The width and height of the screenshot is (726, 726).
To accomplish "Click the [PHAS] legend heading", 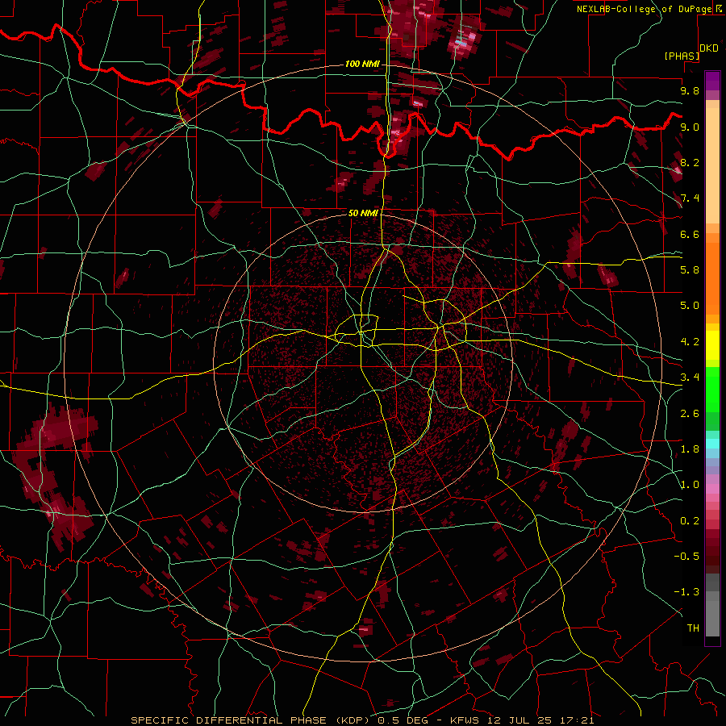I will point(682,56).
